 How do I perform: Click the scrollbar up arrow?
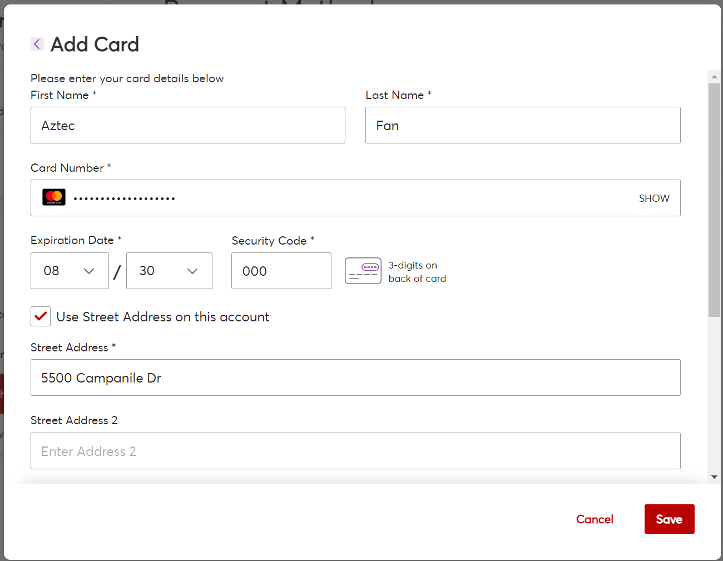[714, 77]
